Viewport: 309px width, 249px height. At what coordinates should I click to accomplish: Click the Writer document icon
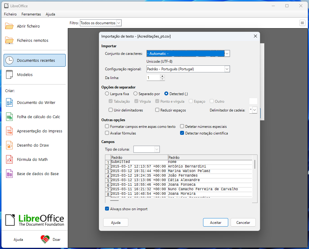(x=9, y=102)
